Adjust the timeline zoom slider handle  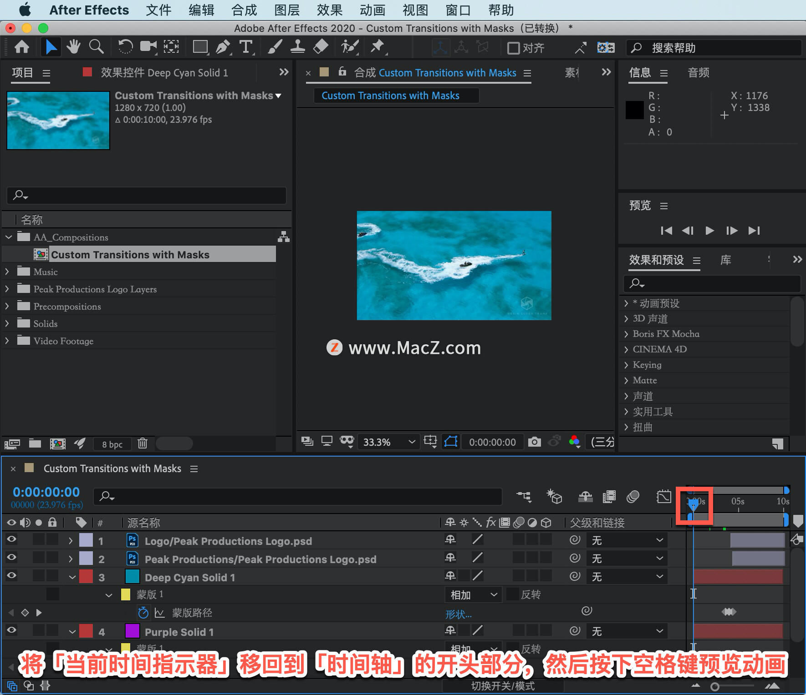point(715,686)
